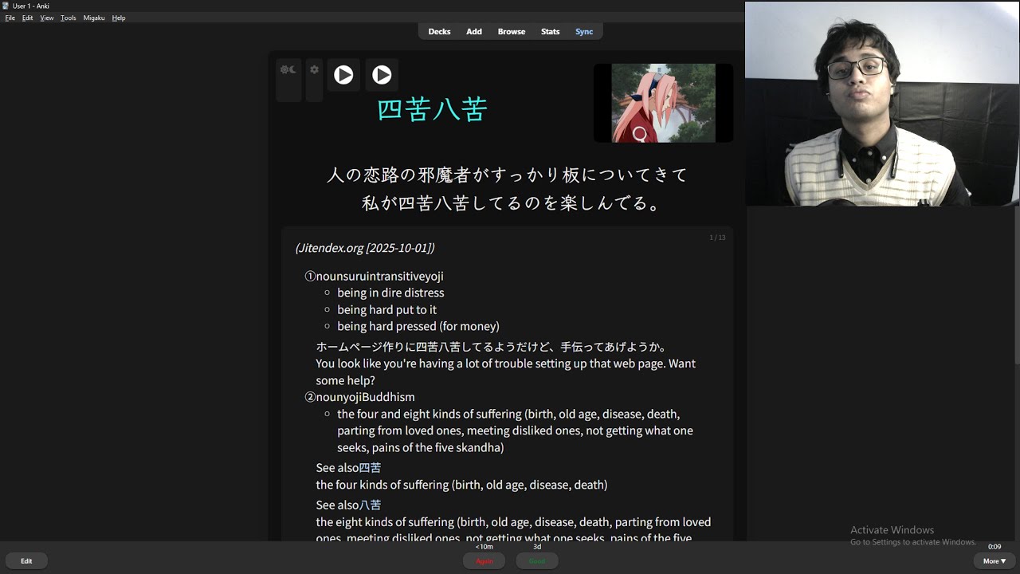Click the Anki icon in title bar
The image size is (1020, 574).
click(6, 6)
